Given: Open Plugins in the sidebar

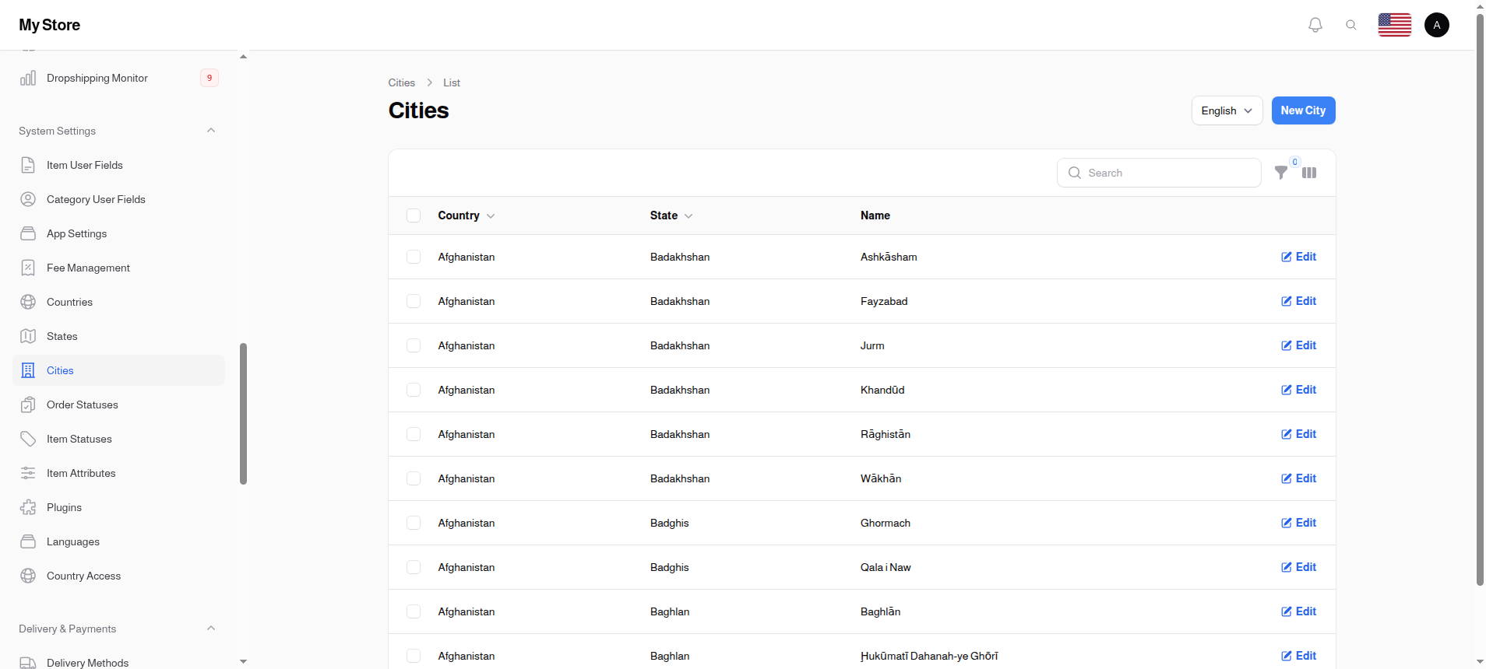Looking at the screenshot, I should point(118,507).
